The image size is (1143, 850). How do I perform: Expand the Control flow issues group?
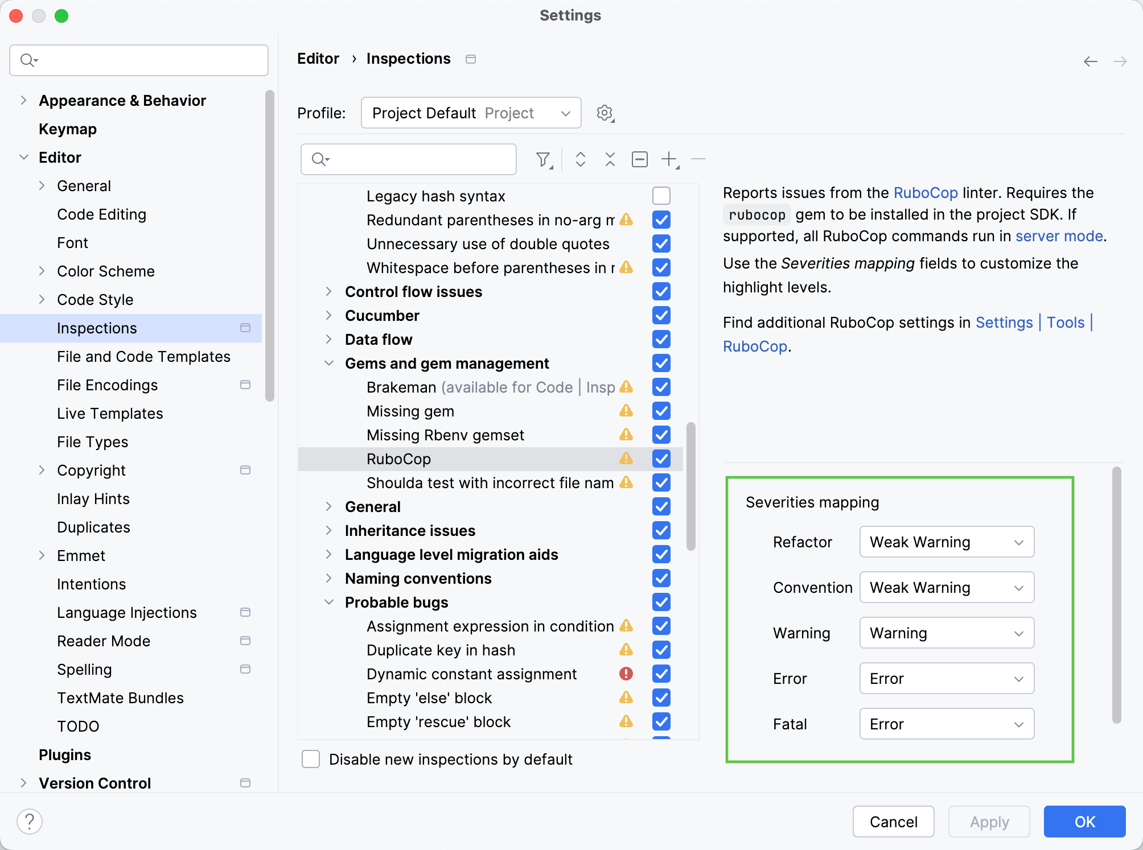[329, 291]
